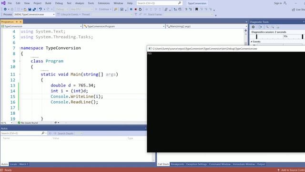Image resolution: width=305 pixels, height=172 pixels.
Task: Switch to the Command Window tab
Action: 220,164
